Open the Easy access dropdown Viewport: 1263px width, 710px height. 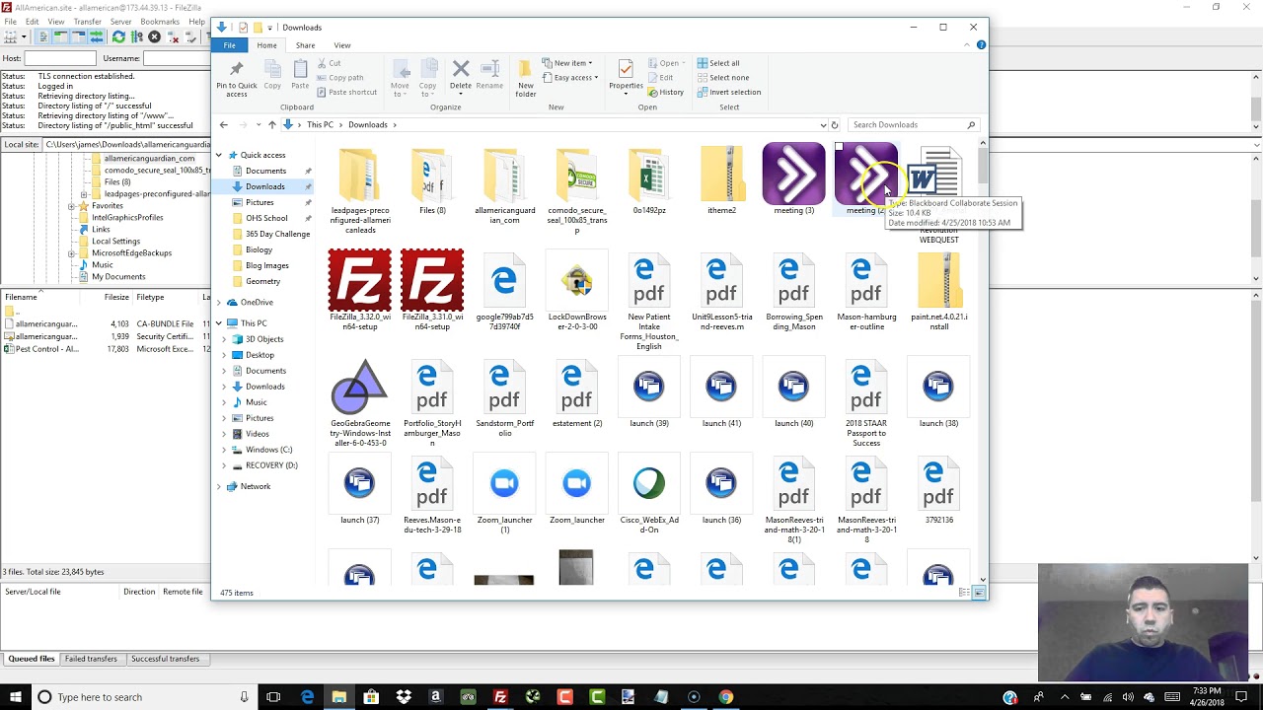(570, 78)
